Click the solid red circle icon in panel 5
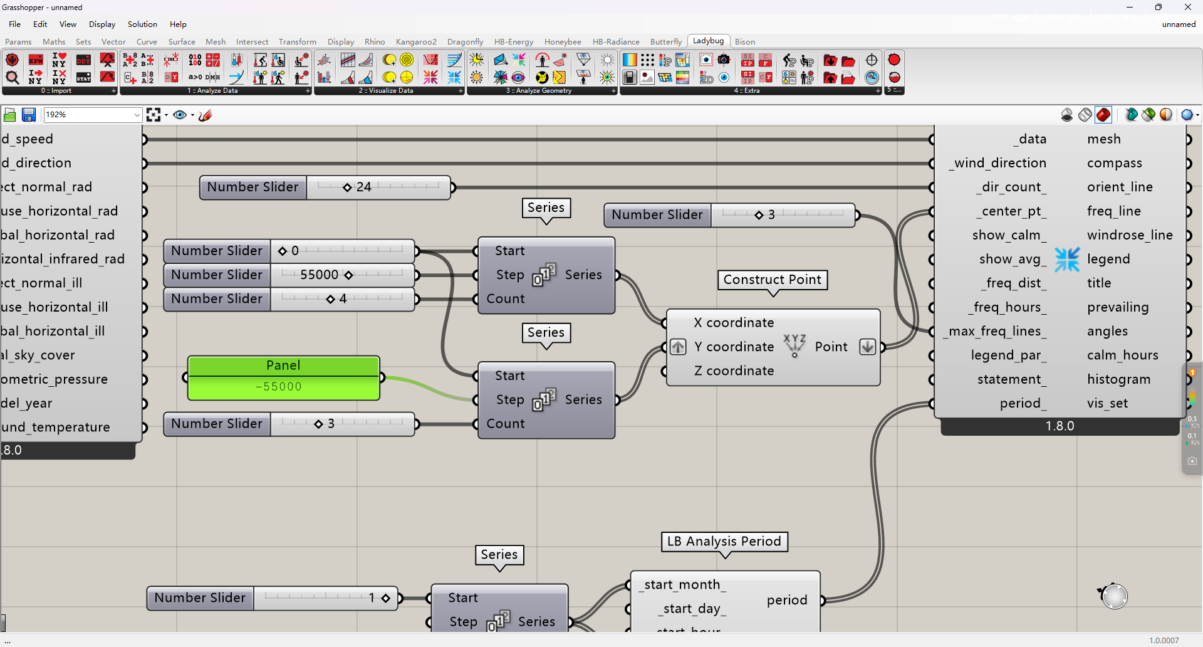Viewport: 1203px width, 647px height. pyautogui.click(x=894, y=60)
